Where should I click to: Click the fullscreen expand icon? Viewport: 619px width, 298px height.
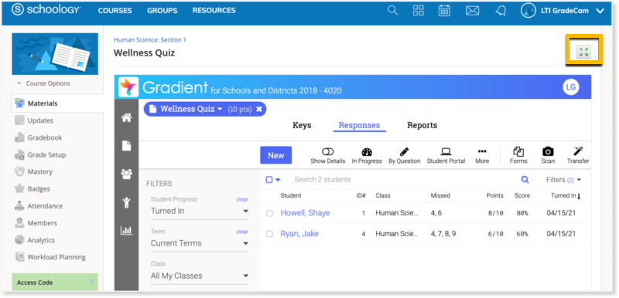[x=583, y=52]
